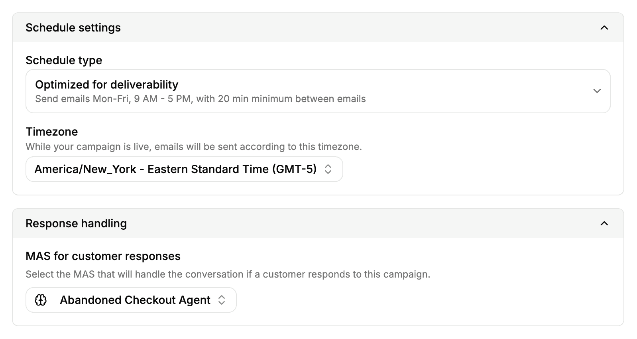Click the Timezone selector up-down arrows icon
This screenshot has height=339, width=637.
click(328, 169)
